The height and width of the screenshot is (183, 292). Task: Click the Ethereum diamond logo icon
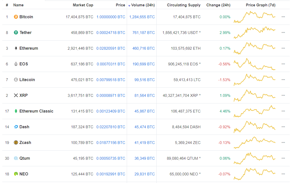pyautogui.click(x=16, y=48)
